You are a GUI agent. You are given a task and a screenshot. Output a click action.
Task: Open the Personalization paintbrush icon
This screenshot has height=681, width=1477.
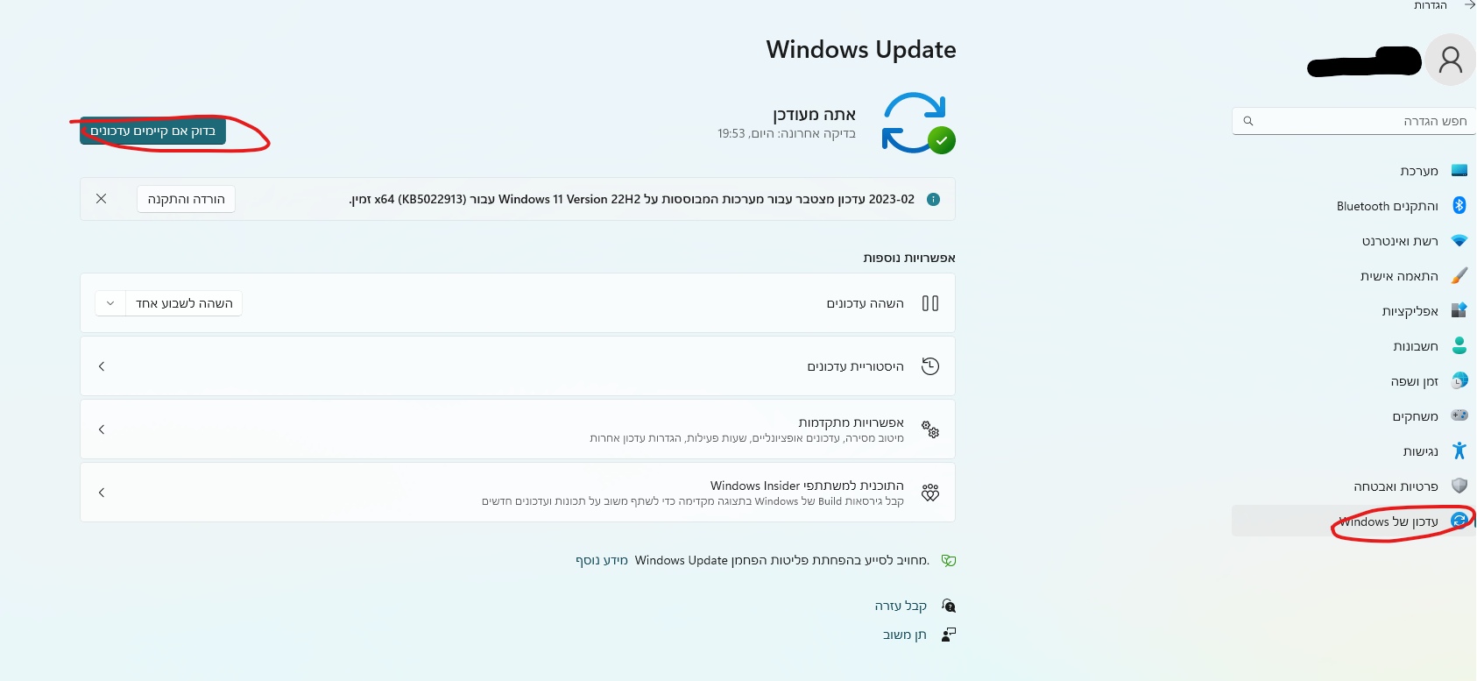coord(1459,275)
